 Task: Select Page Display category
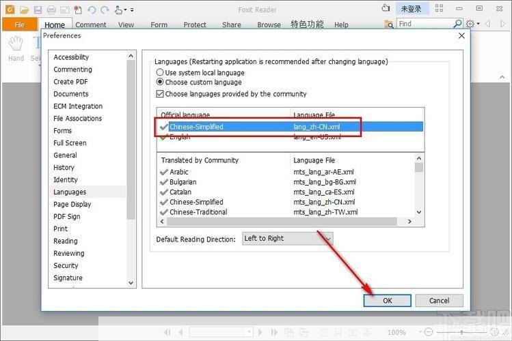click(x=72, y=204)
